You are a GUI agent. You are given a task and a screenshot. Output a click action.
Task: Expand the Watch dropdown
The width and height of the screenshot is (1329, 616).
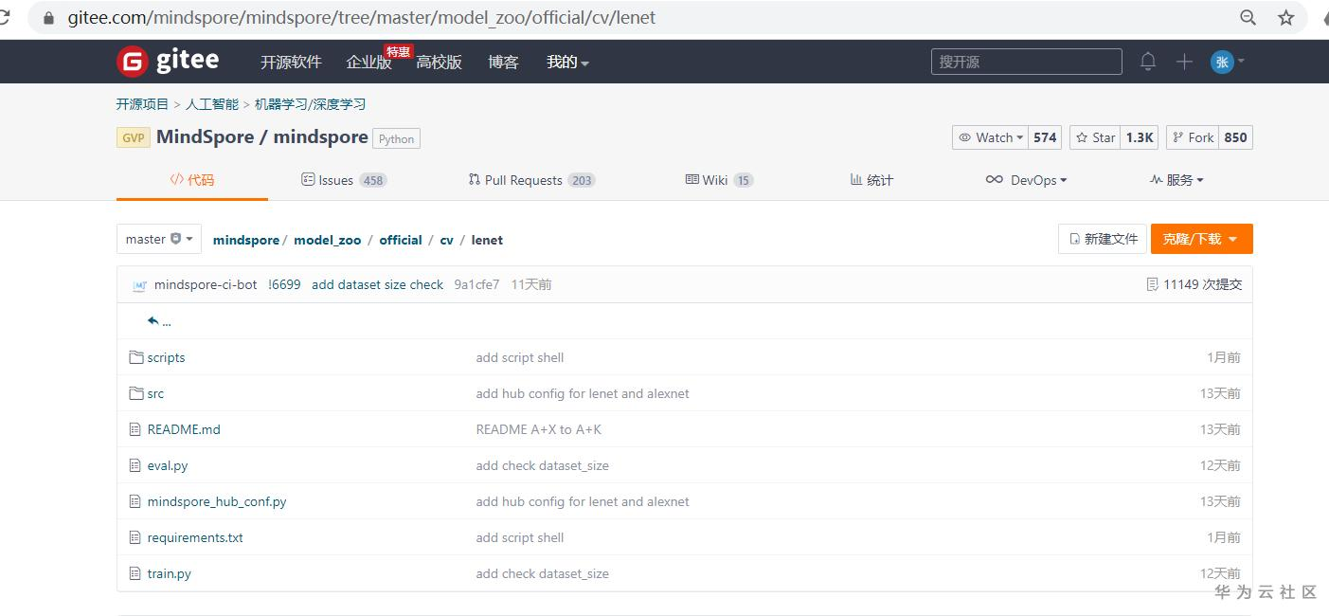pyautogui.click(x=990, y=137)
